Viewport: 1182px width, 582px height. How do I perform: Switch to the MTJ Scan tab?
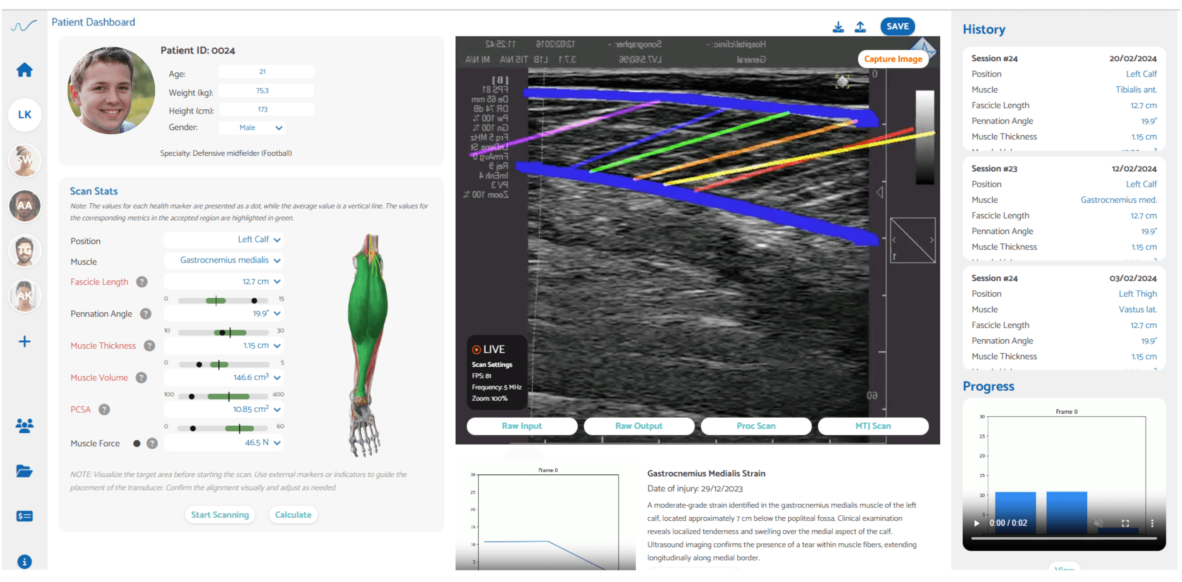[873, 426]
